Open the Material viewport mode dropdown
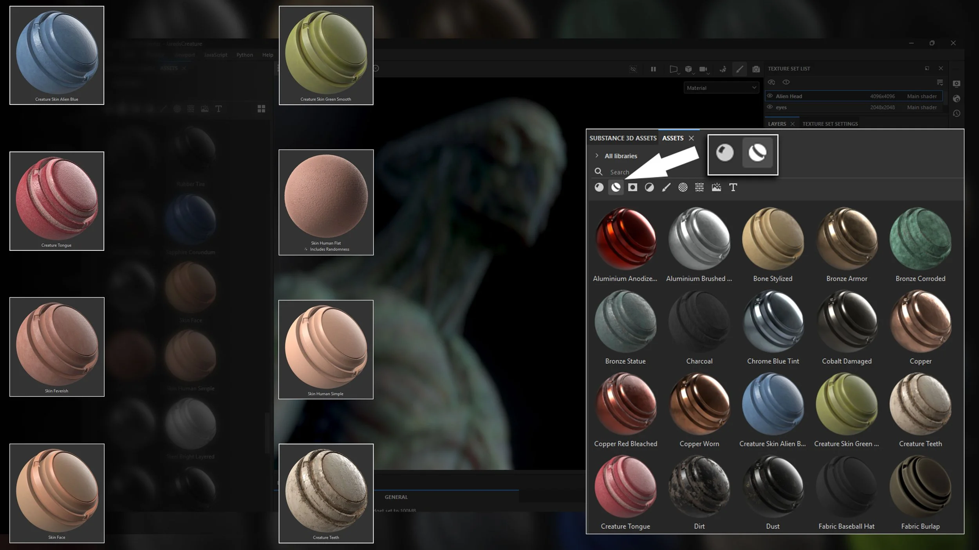The image size is (979, 550). 721,88
